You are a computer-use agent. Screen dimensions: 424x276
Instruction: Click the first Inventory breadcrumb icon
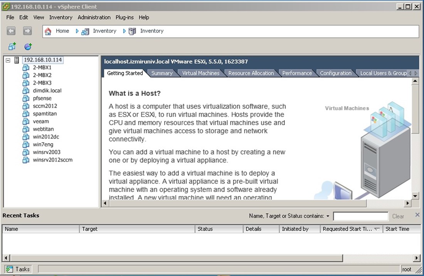[x=85, y=32]
